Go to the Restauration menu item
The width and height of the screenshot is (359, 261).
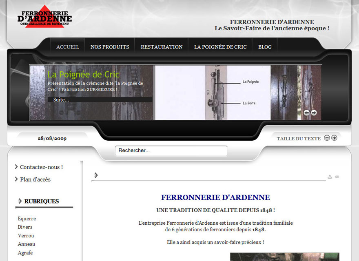[162, 47]
